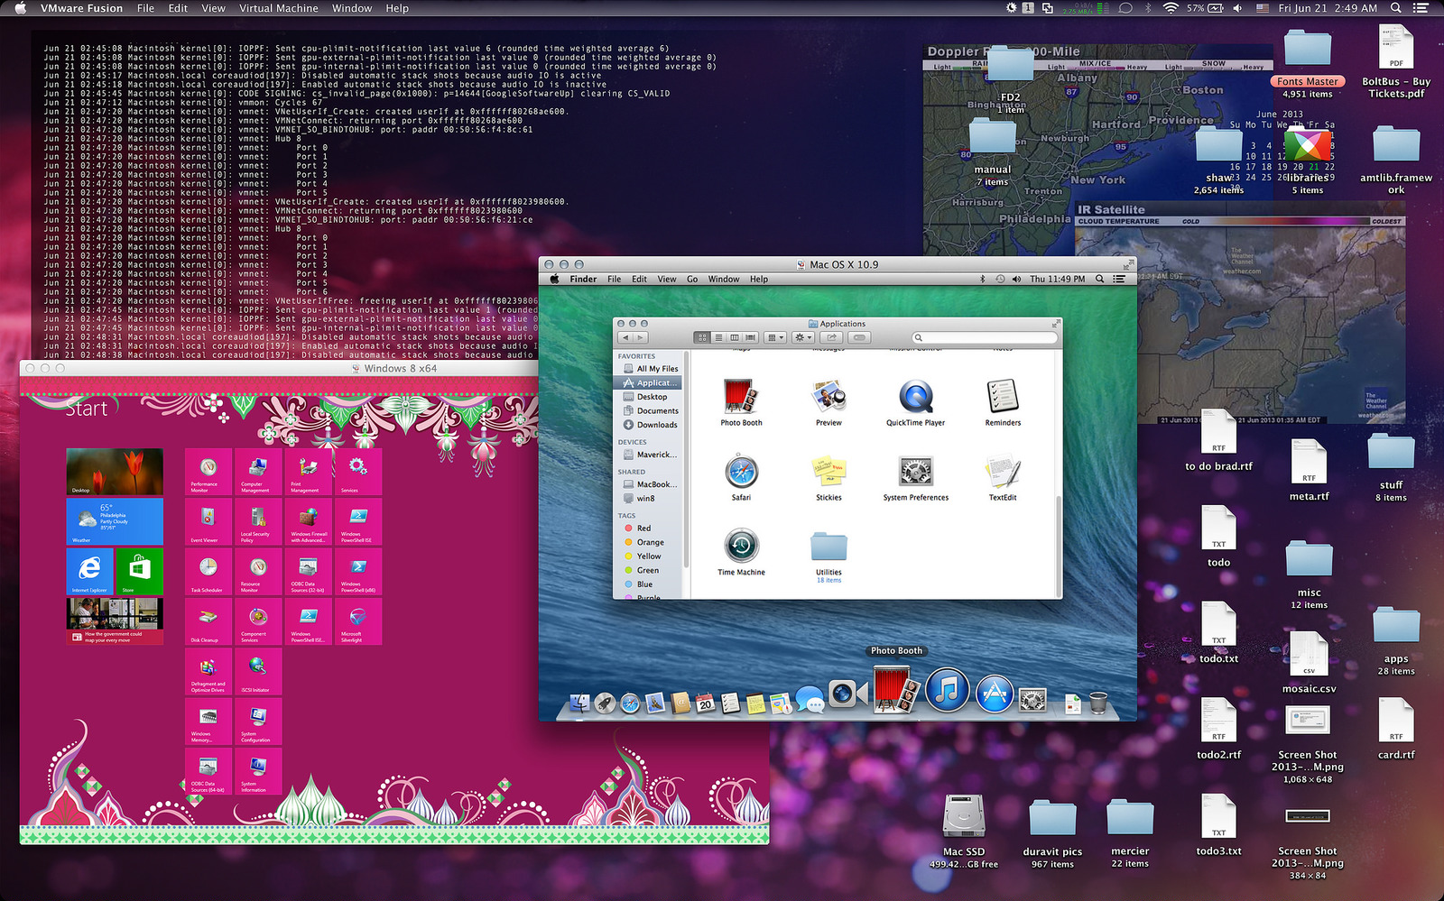
Task: Open the Task Scheduler tile
Action: coord(208,572)
